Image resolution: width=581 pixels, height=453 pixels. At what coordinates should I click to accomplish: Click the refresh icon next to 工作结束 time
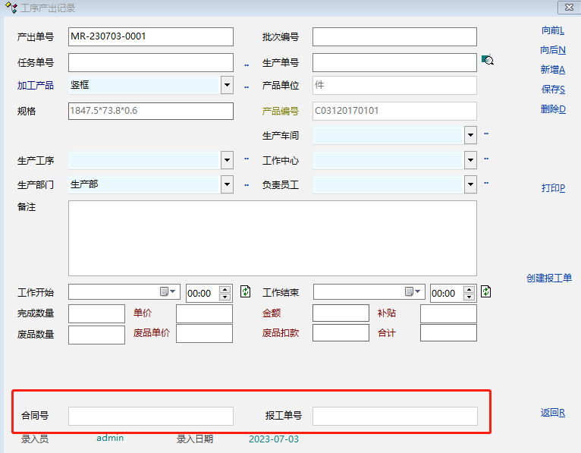[486, 291]
